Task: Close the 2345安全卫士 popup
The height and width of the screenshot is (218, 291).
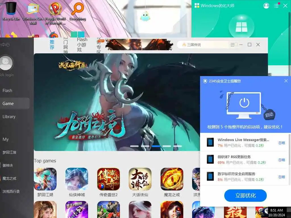Action: click(x=286, y=81)
